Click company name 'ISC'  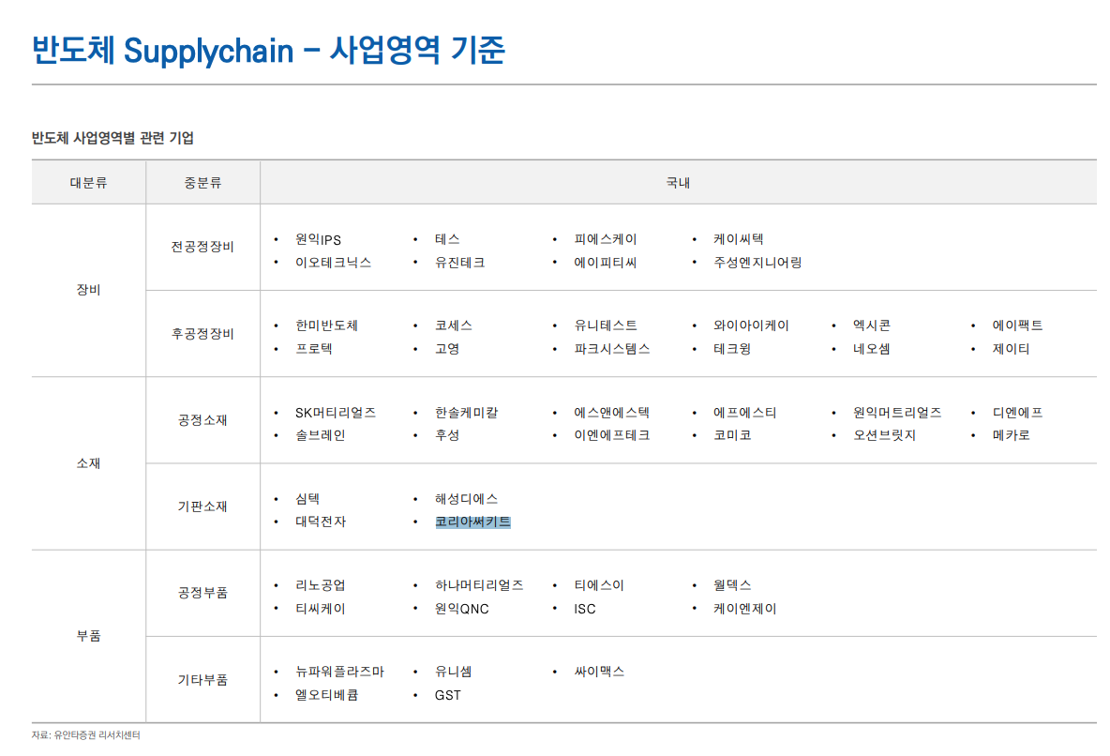click(585, 609)
